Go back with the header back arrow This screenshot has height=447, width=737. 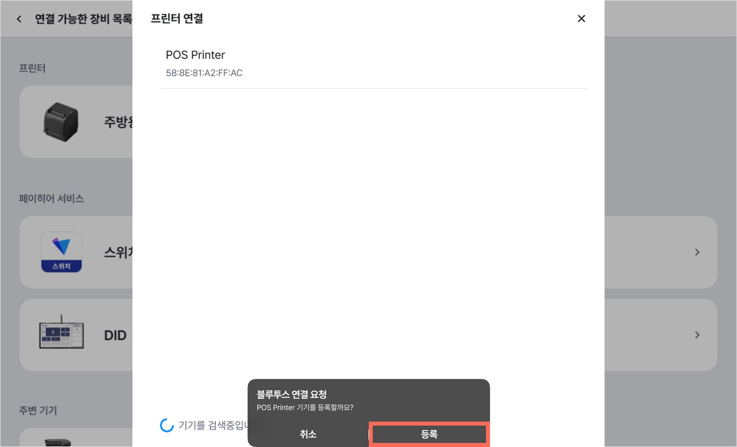19,19
